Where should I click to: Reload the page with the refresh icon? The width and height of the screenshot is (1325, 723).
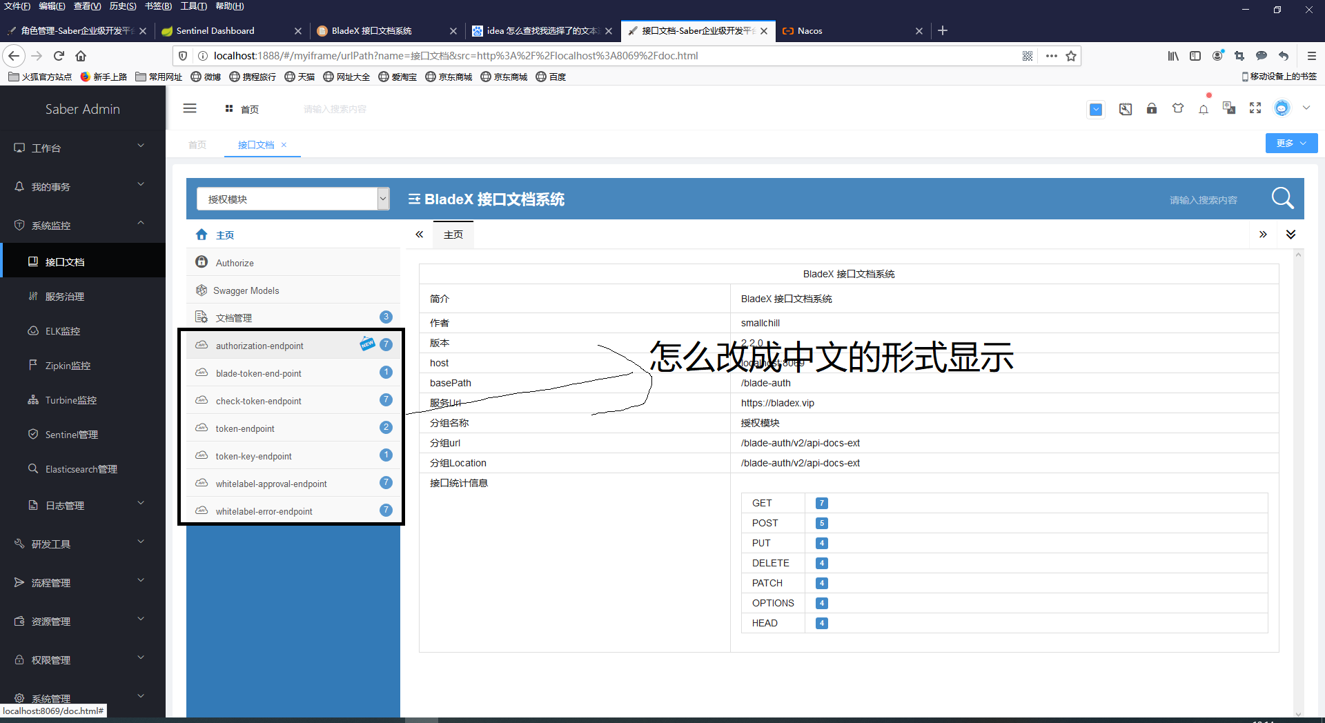pos(59,56)
